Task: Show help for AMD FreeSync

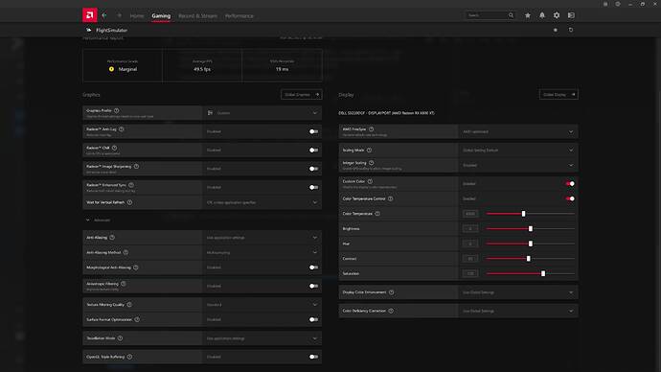Action: pyautogui.click(x=372, y=129)
